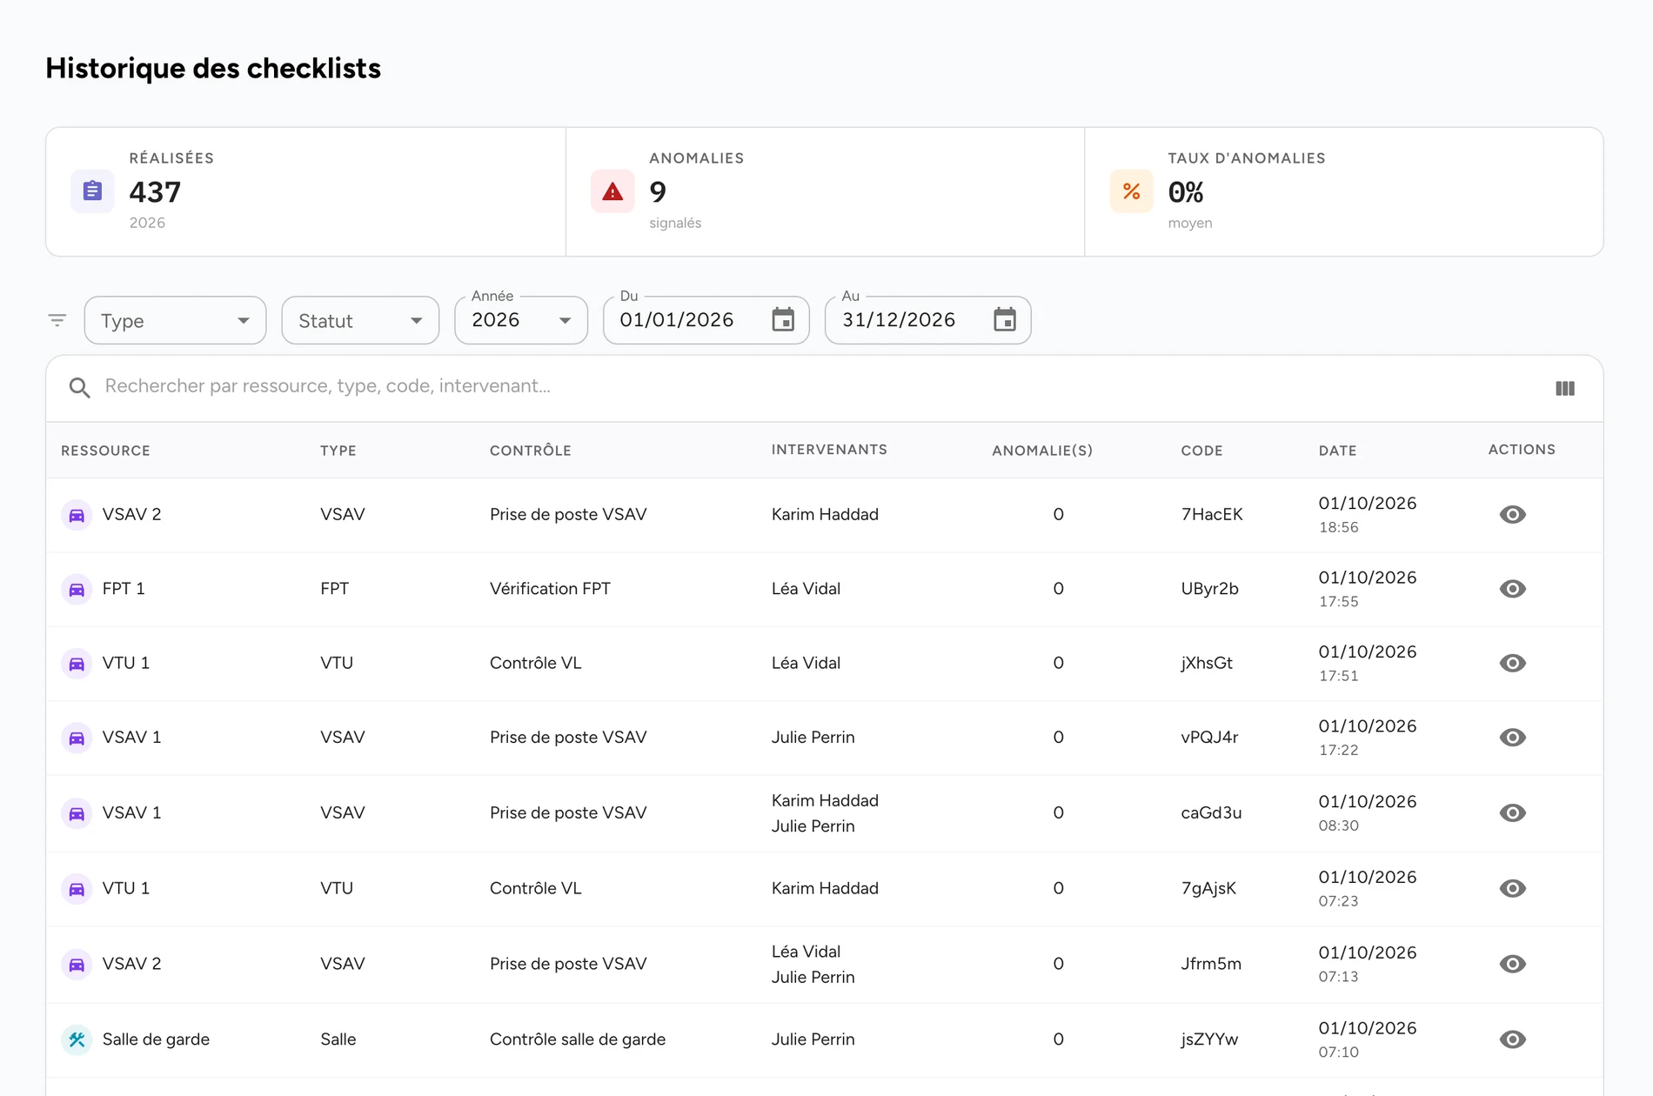View checklist with code vPQJ4r
This screenshot has width=1653, height=1096.
[1513, 738]
